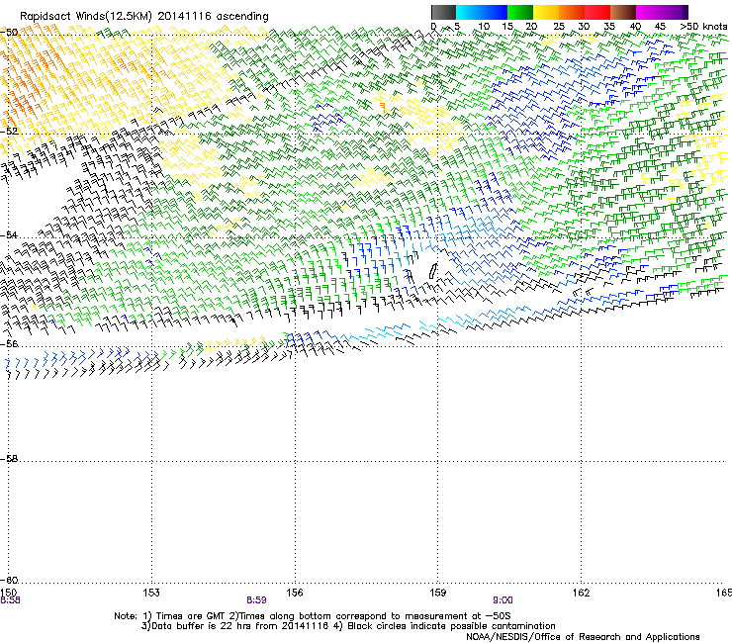Click the '45' legend scale label
This screenshot has width=732, height=643.
click(660, 27)
